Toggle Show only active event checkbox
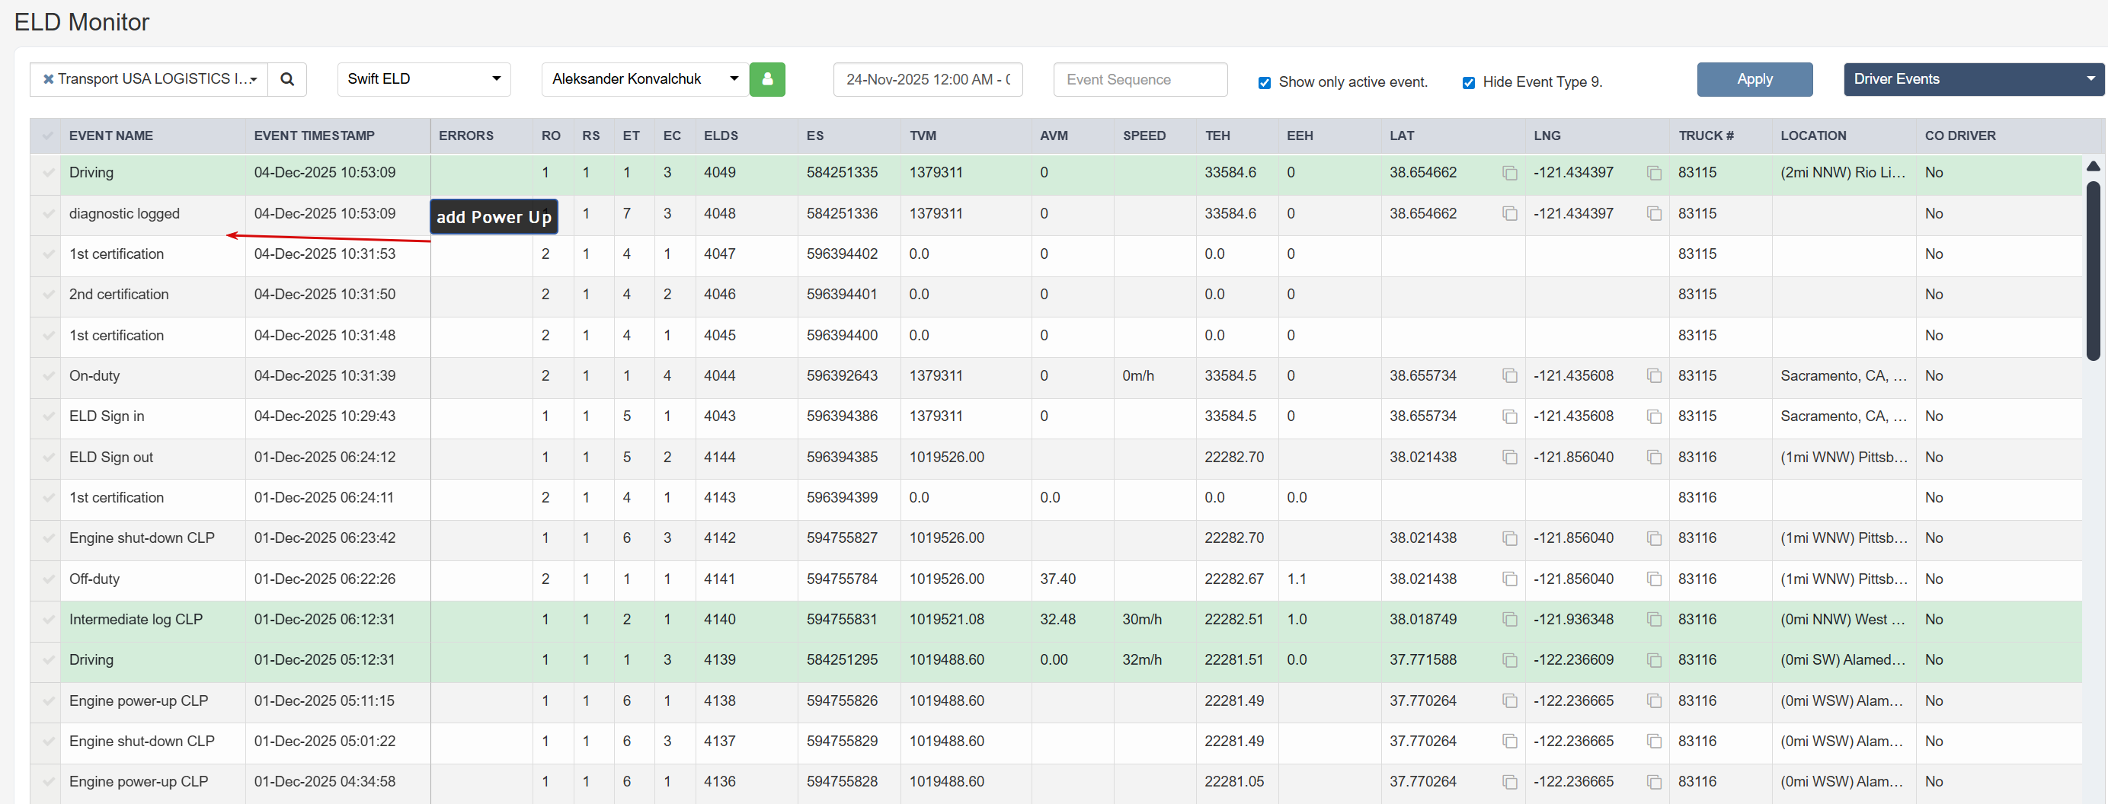Image resolution: width=2108 pixels, height=804 pixels. 1265,83
